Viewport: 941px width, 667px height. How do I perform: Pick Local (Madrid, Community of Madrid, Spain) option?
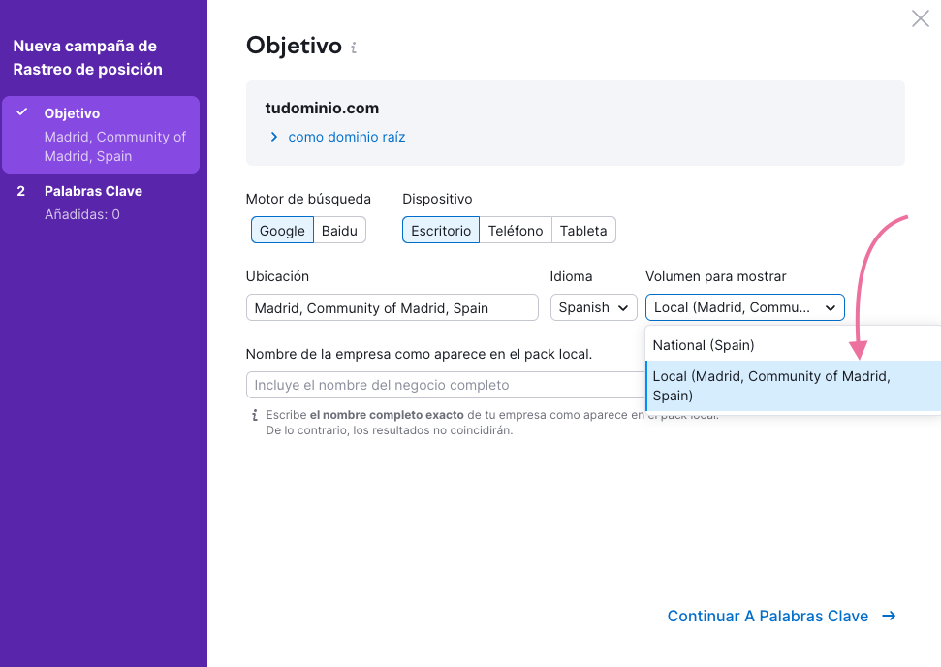pos(771,386)
